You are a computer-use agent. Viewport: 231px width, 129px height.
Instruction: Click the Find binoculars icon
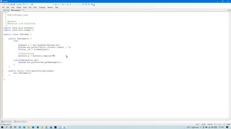32,4
